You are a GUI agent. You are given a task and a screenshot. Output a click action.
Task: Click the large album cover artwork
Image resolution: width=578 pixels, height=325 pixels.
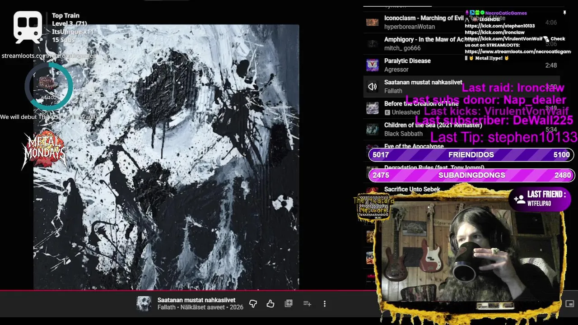coord(166,157)
